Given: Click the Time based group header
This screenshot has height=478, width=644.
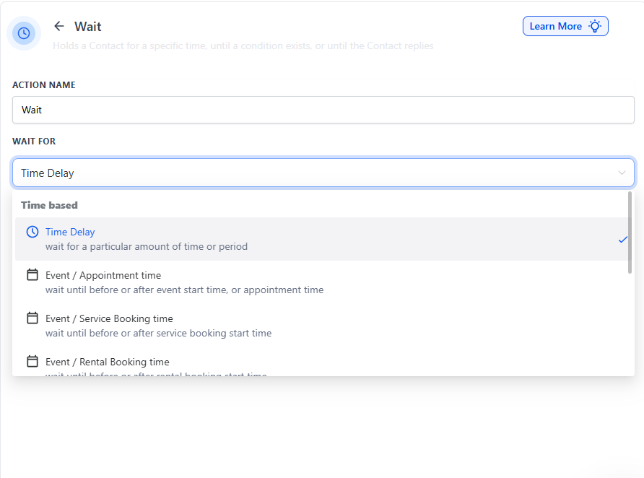Looking at the screenshot, I should point(49,205).
